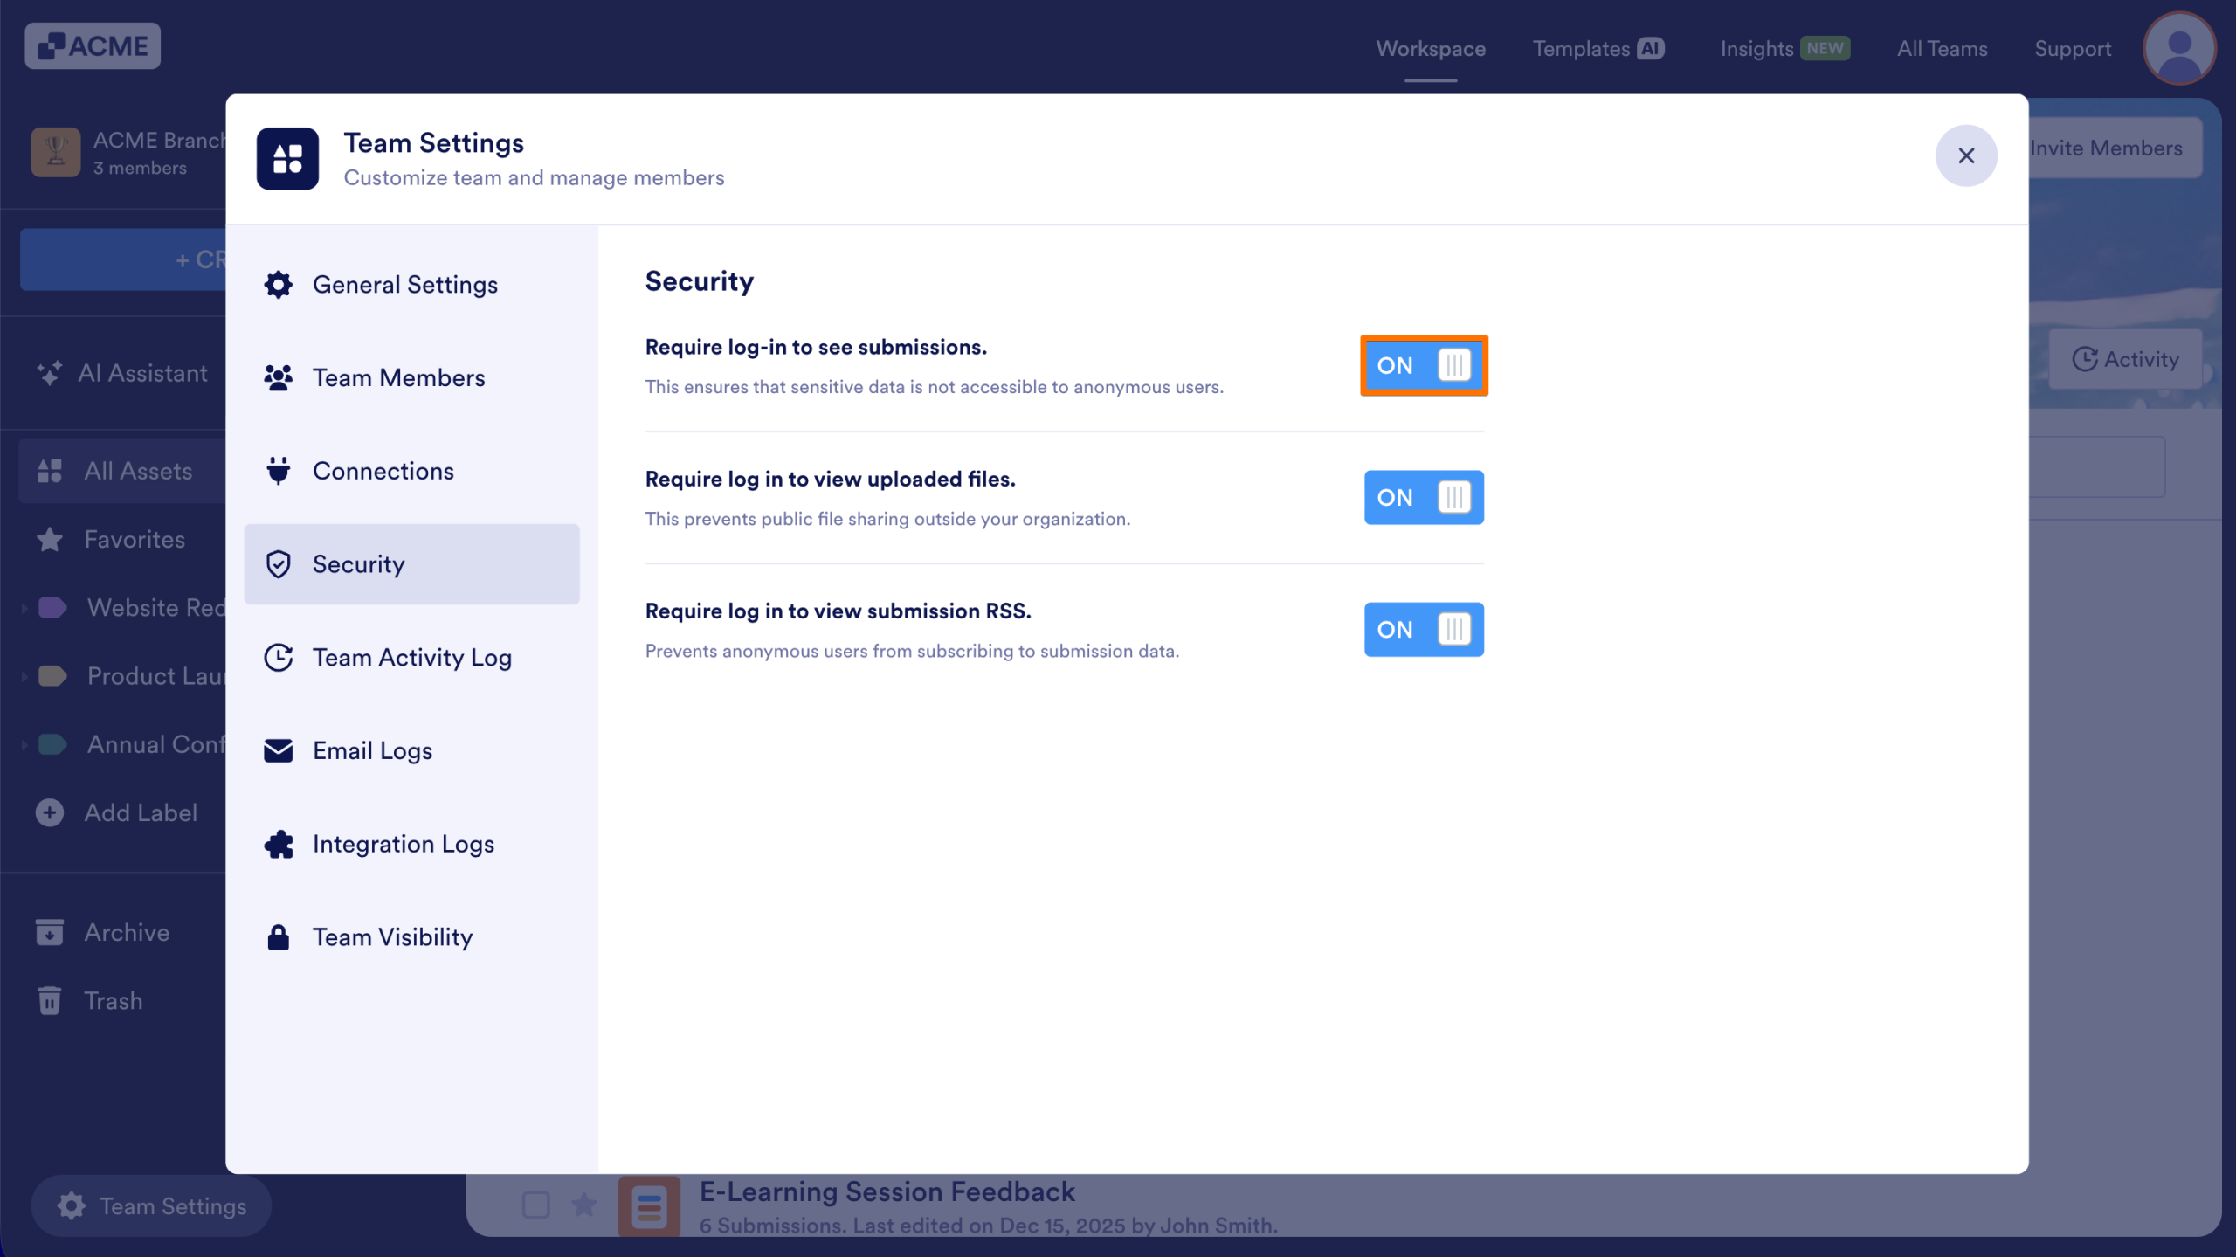2236x1257 pixels.
Task: Click the search field behind dialog
Action: pyautogui.click(x=2096, y=467)
